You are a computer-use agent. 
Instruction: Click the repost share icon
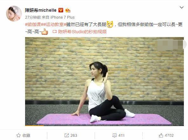(x=67, y=135)
